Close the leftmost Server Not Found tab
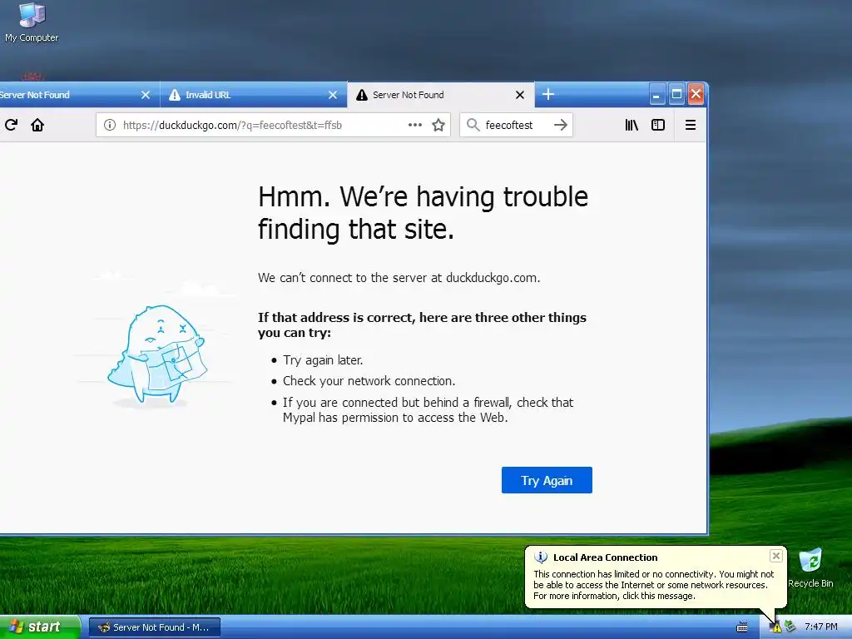 [x=146, y=95]
